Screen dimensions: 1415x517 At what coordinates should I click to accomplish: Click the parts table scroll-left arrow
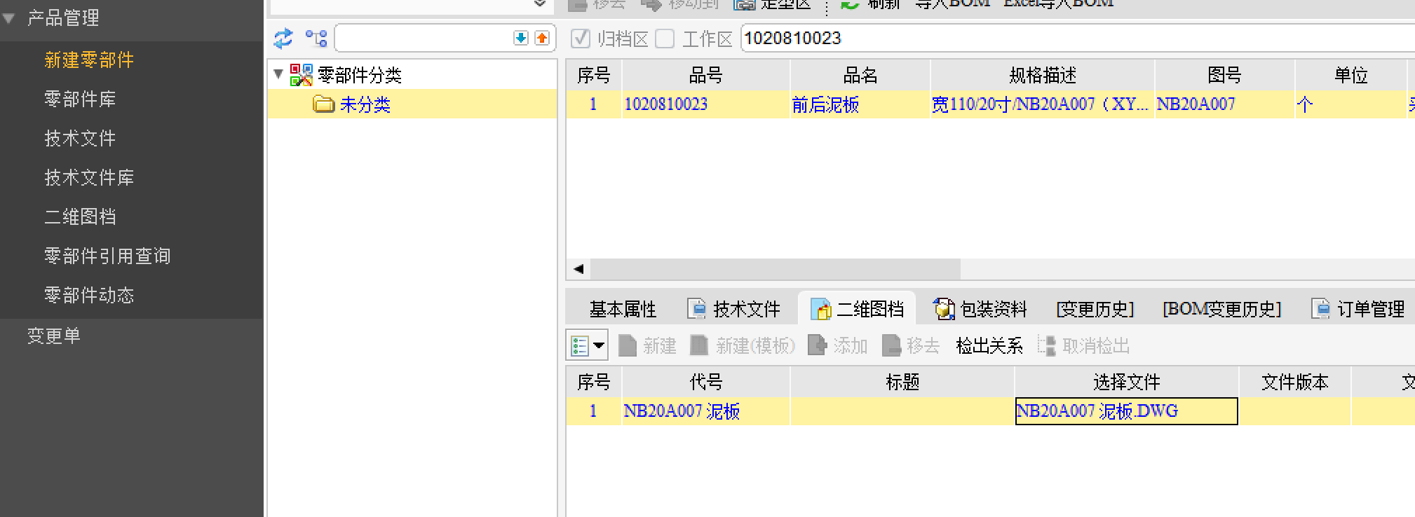click(x=578, y=269)
